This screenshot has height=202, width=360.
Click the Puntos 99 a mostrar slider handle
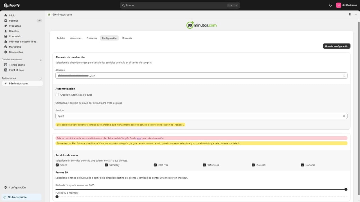(x=57, y=197)
